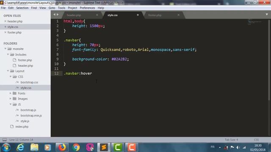271x152 pixels.
Task: Change CSS syntax in status bar
Action: coord(256,140)
